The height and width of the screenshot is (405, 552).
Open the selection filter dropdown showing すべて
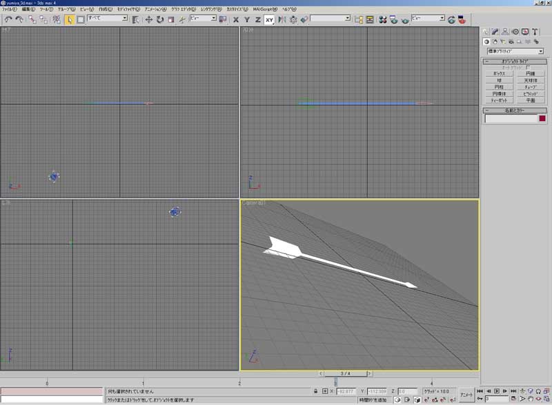108,18
